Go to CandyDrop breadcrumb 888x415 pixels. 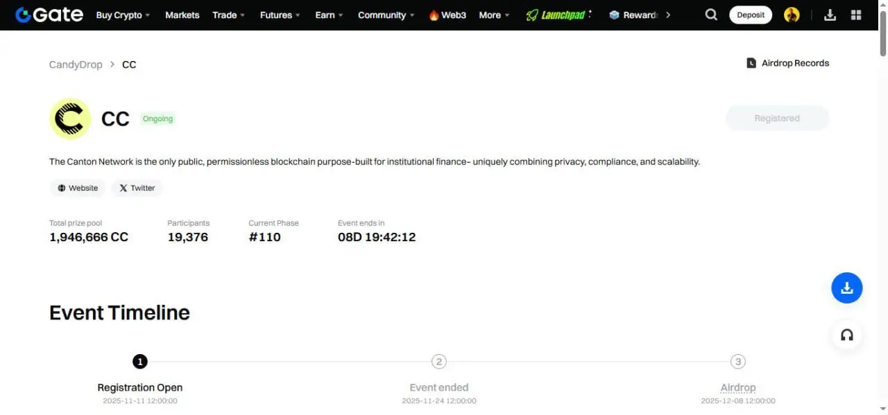pos(76,64)
